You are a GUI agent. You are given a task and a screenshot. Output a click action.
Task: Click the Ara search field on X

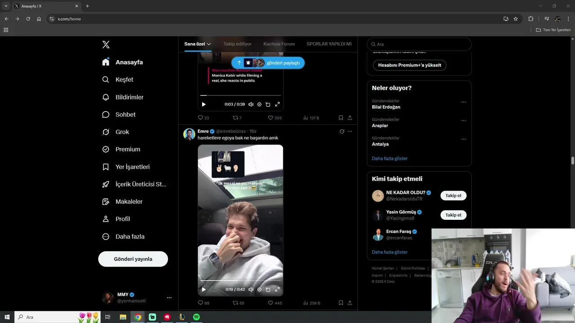[419, 44]
